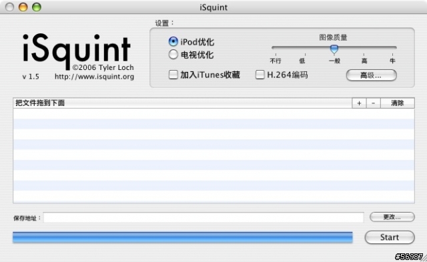Image resolution: width=427 pixels, height=262 pixels.
Task: Click the 图像质量 slider thumb
Action: [334, 49]
